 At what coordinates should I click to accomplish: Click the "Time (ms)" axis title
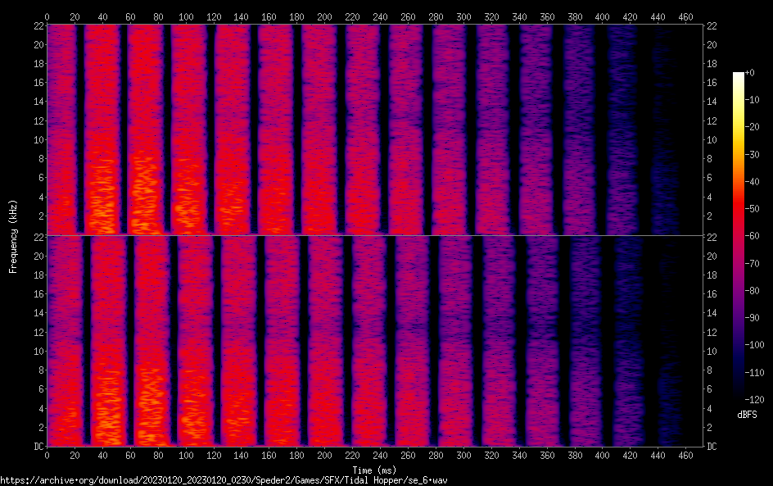point(376,470)
